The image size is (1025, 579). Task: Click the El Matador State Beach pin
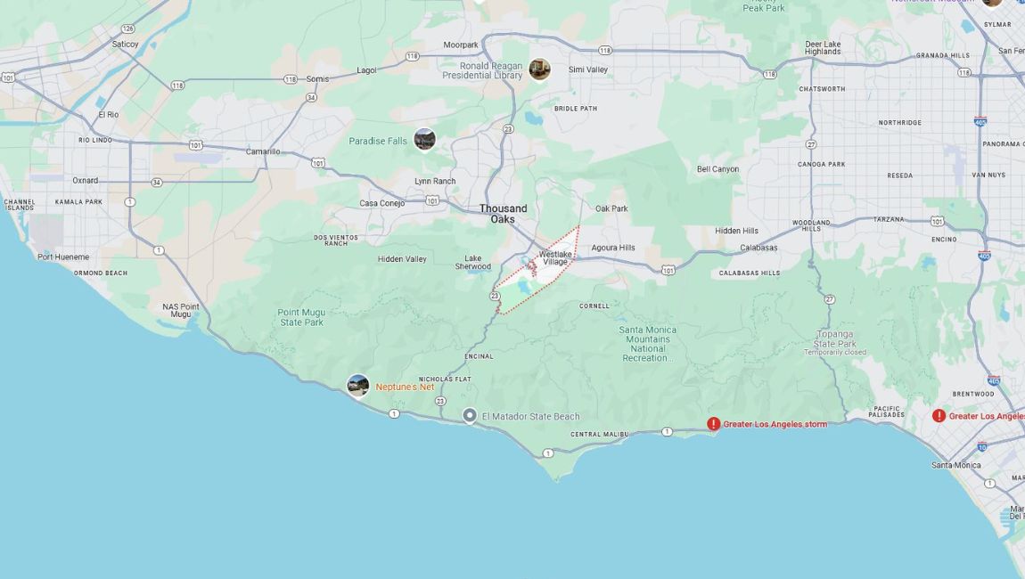point(470,416)
